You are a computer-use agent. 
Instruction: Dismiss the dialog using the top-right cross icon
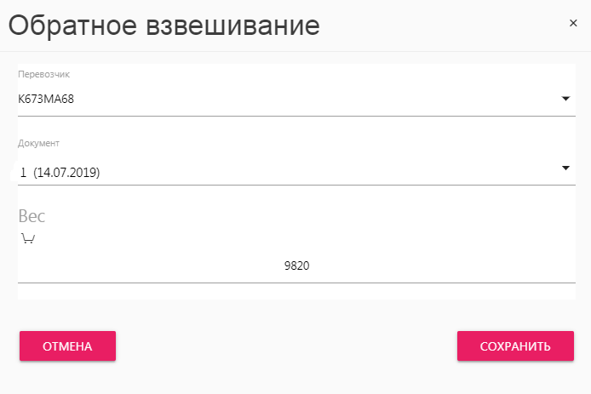[x=573, y=23]
